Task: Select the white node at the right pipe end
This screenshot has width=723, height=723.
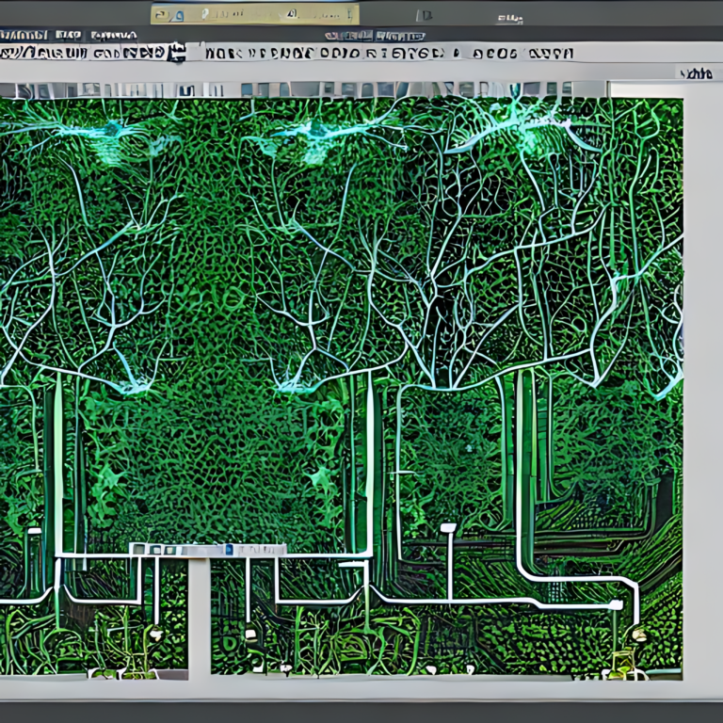Action: click(615, 604)
